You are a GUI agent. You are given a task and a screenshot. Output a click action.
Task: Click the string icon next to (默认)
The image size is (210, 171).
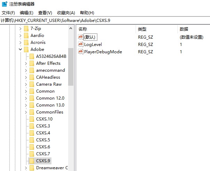81,37
